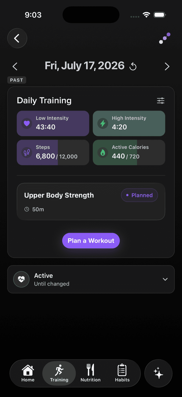Click the flame icon in Active Calories
Screen dimensions: 182x397
[x=103, y=152]
